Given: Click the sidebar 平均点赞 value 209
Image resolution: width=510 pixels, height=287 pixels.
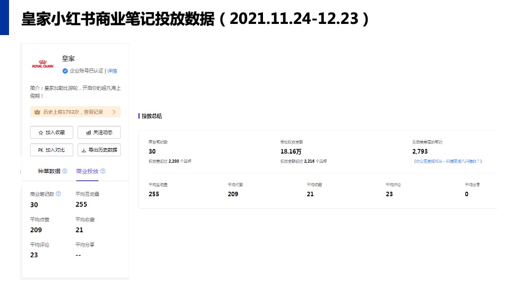Looking at the screenshot, I should coord(36,230).
